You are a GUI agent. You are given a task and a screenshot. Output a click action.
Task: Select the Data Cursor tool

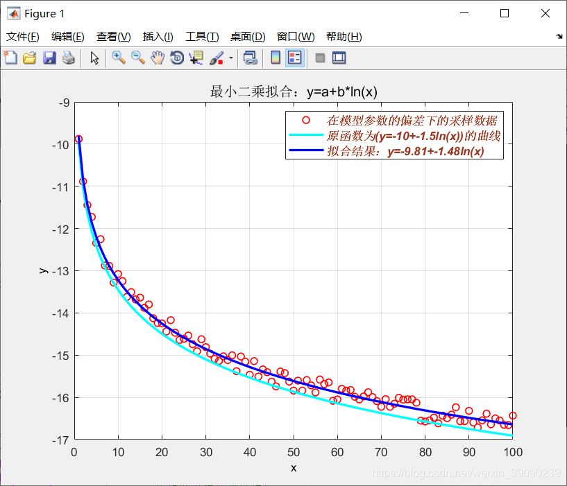[x=196, y=58]
